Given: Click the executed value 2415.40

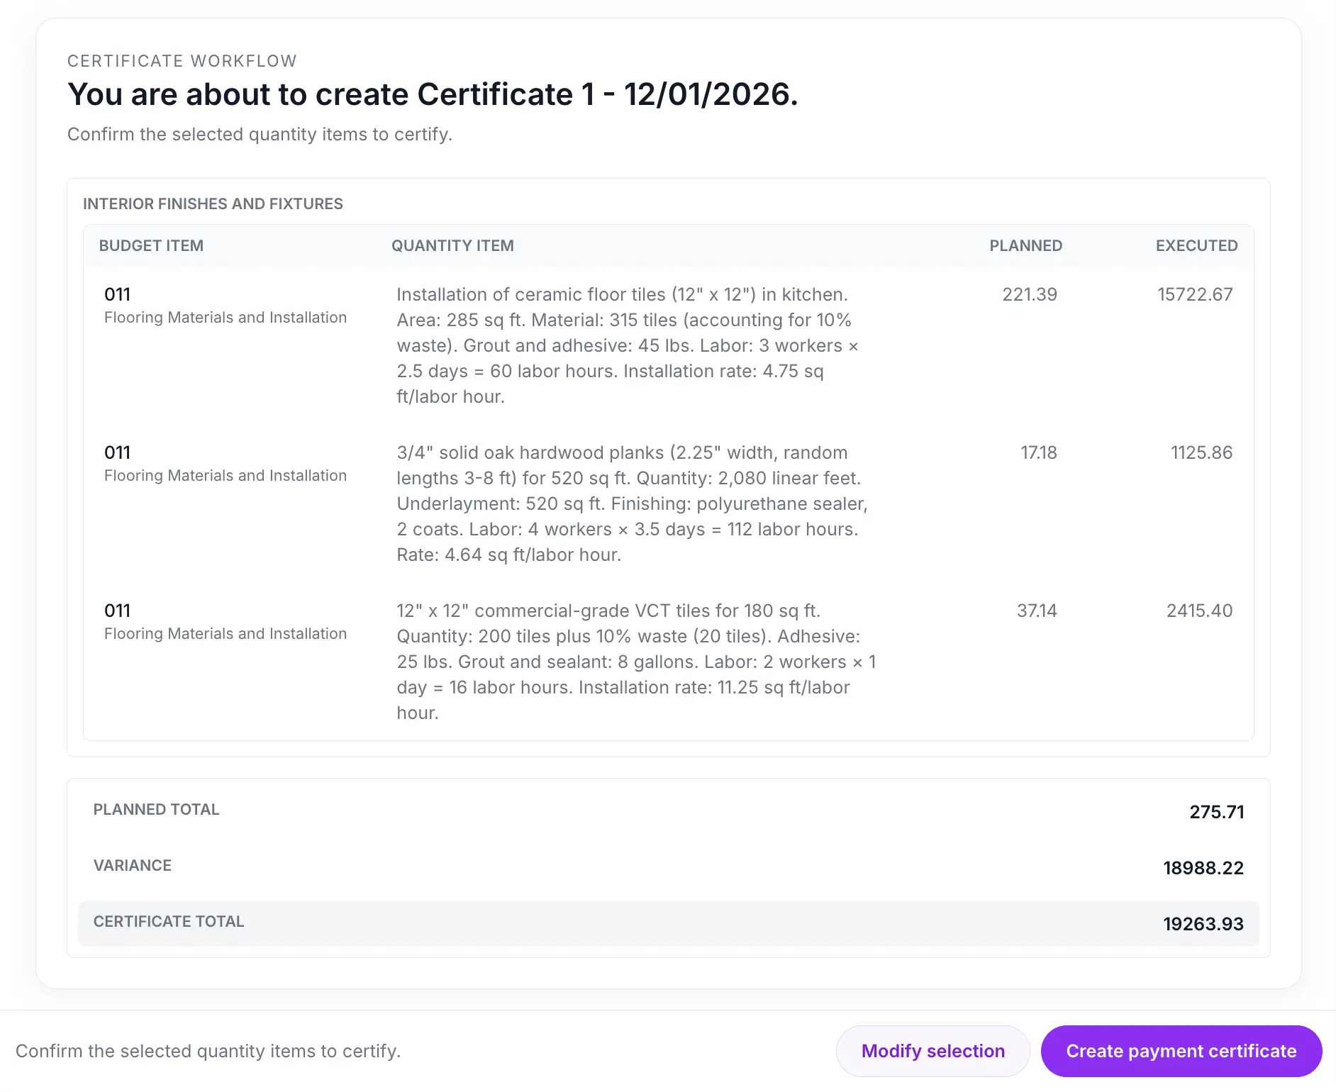Looking at the screenshot, I should [x=1198, y=610].
